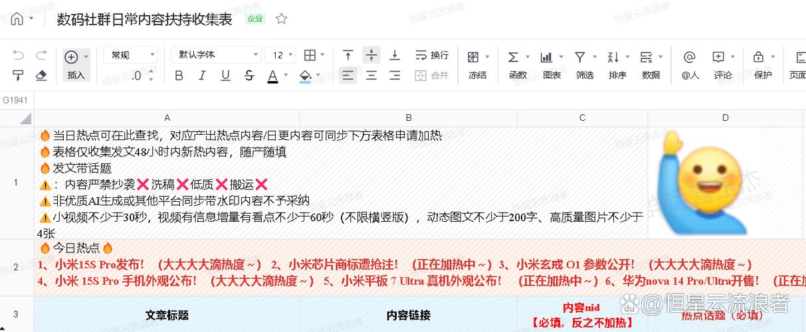Image resolution: width=806 pixels, height=332 pixels.
Task: Align cell content to bottom
Action: click(395, 55)
